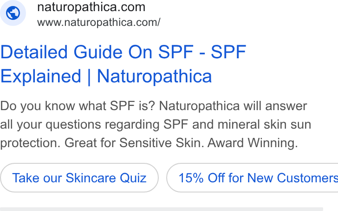Click the vertical bar separator in the blue headline
Viewport: 338px width, 211px height.
89,77
